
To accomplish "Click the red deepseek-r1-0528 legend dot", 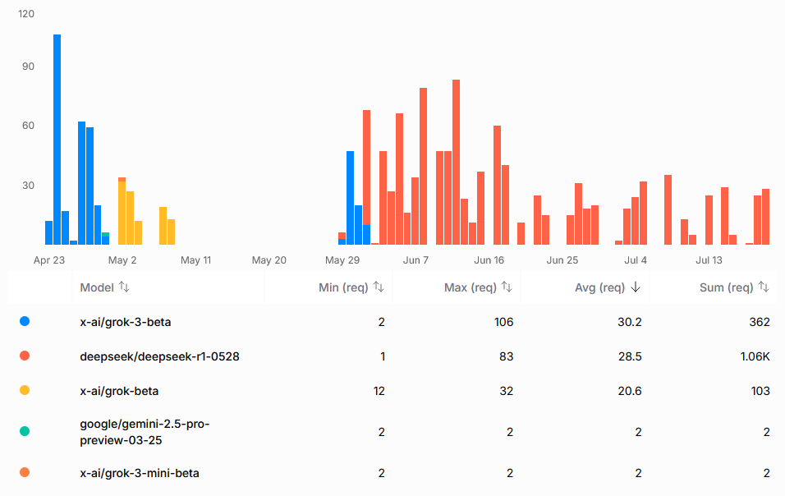I will tap(25, 356).
